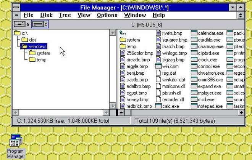The image size is (252, 160).
Task: Select rivets.bmp file
Action: [169, 33]
